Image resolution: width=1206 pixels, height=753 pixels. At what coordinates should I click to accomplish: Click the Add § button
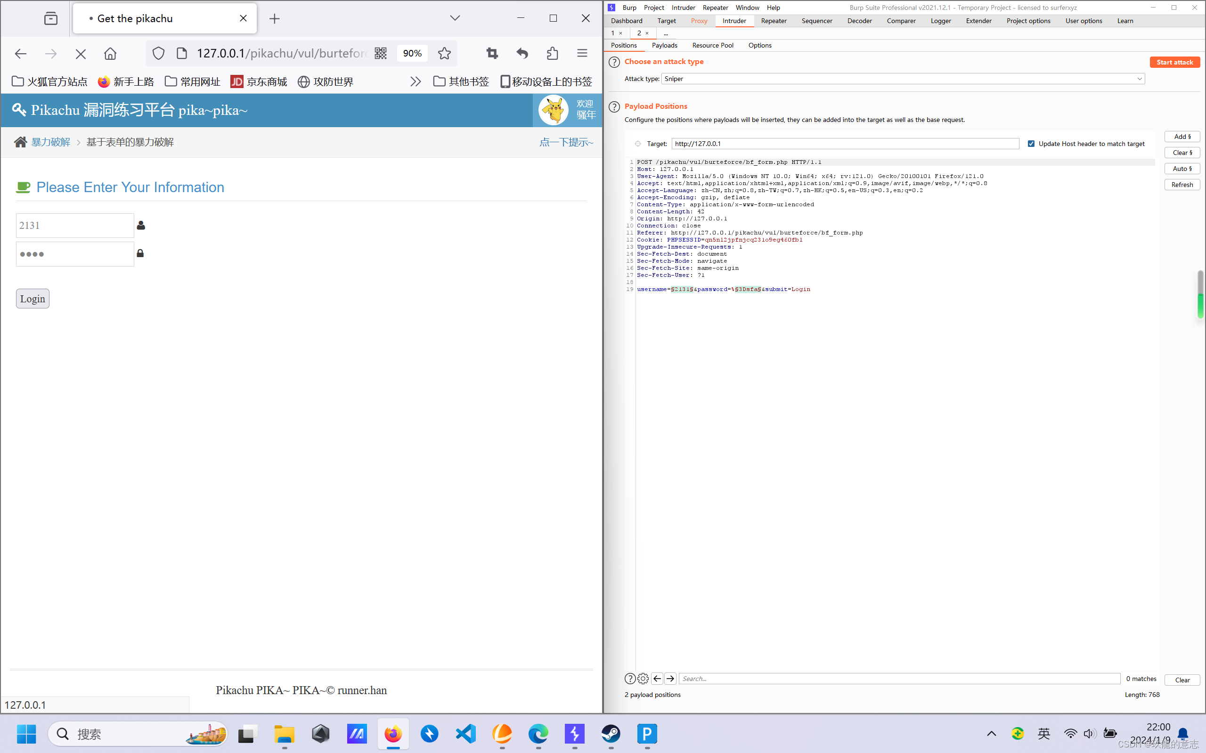[1182, 137]
